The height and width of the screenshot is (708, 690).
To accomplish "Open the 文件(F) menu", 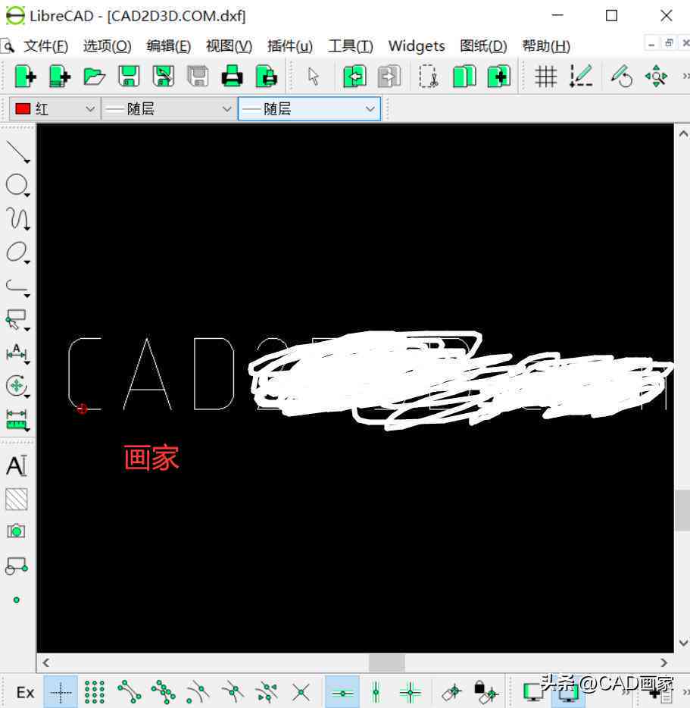I will (x=45, y=46).
